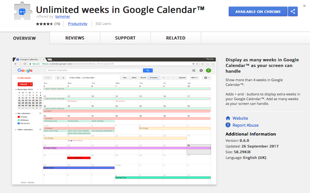Image resolution: width=310 pixels, height=193 pixels.
Task: Open My calendars options dropdown
Action: click(x=40, y=113)
